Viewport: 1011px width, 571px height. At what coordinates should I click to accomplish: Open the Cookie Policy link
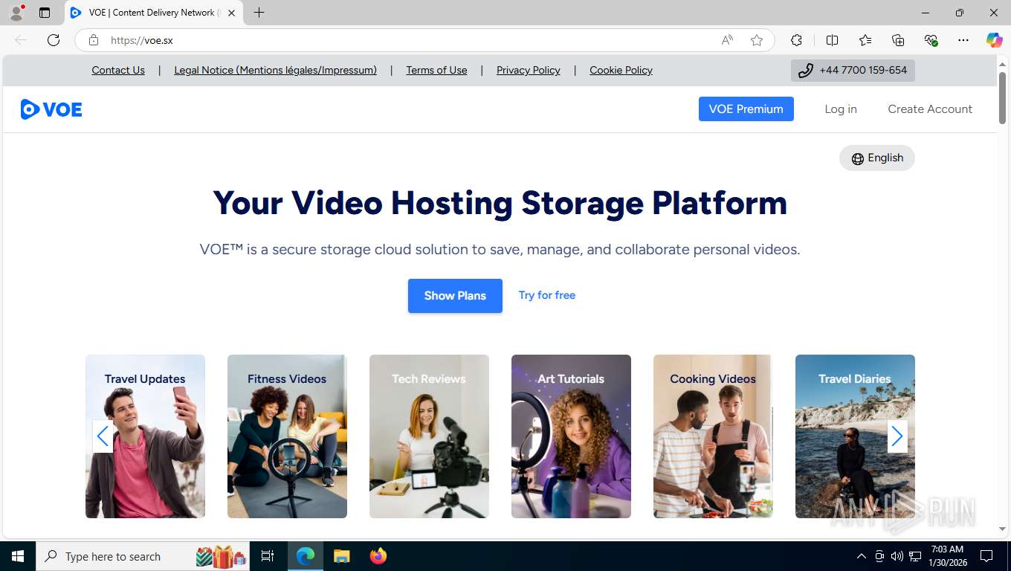pyautogui.click(x=621, y=70)
